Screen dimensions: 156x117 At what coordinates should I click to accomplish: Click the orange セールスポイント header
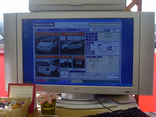[x=79, y=57]
